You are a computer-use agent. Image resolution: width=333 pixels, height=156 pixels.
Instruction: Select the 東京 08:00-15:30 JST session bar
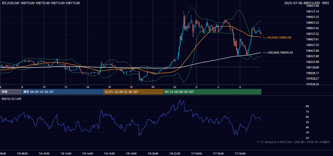pos(63,92)
